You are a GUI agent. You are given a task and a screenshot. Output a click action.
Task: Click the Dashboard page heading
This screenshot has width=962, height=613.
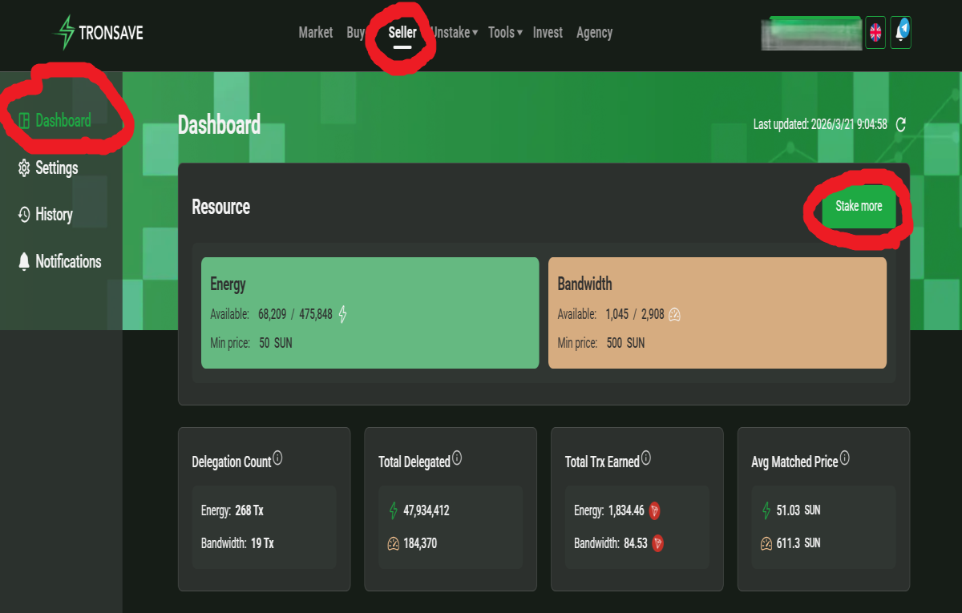pyautogui.click(x=219, y=125)
